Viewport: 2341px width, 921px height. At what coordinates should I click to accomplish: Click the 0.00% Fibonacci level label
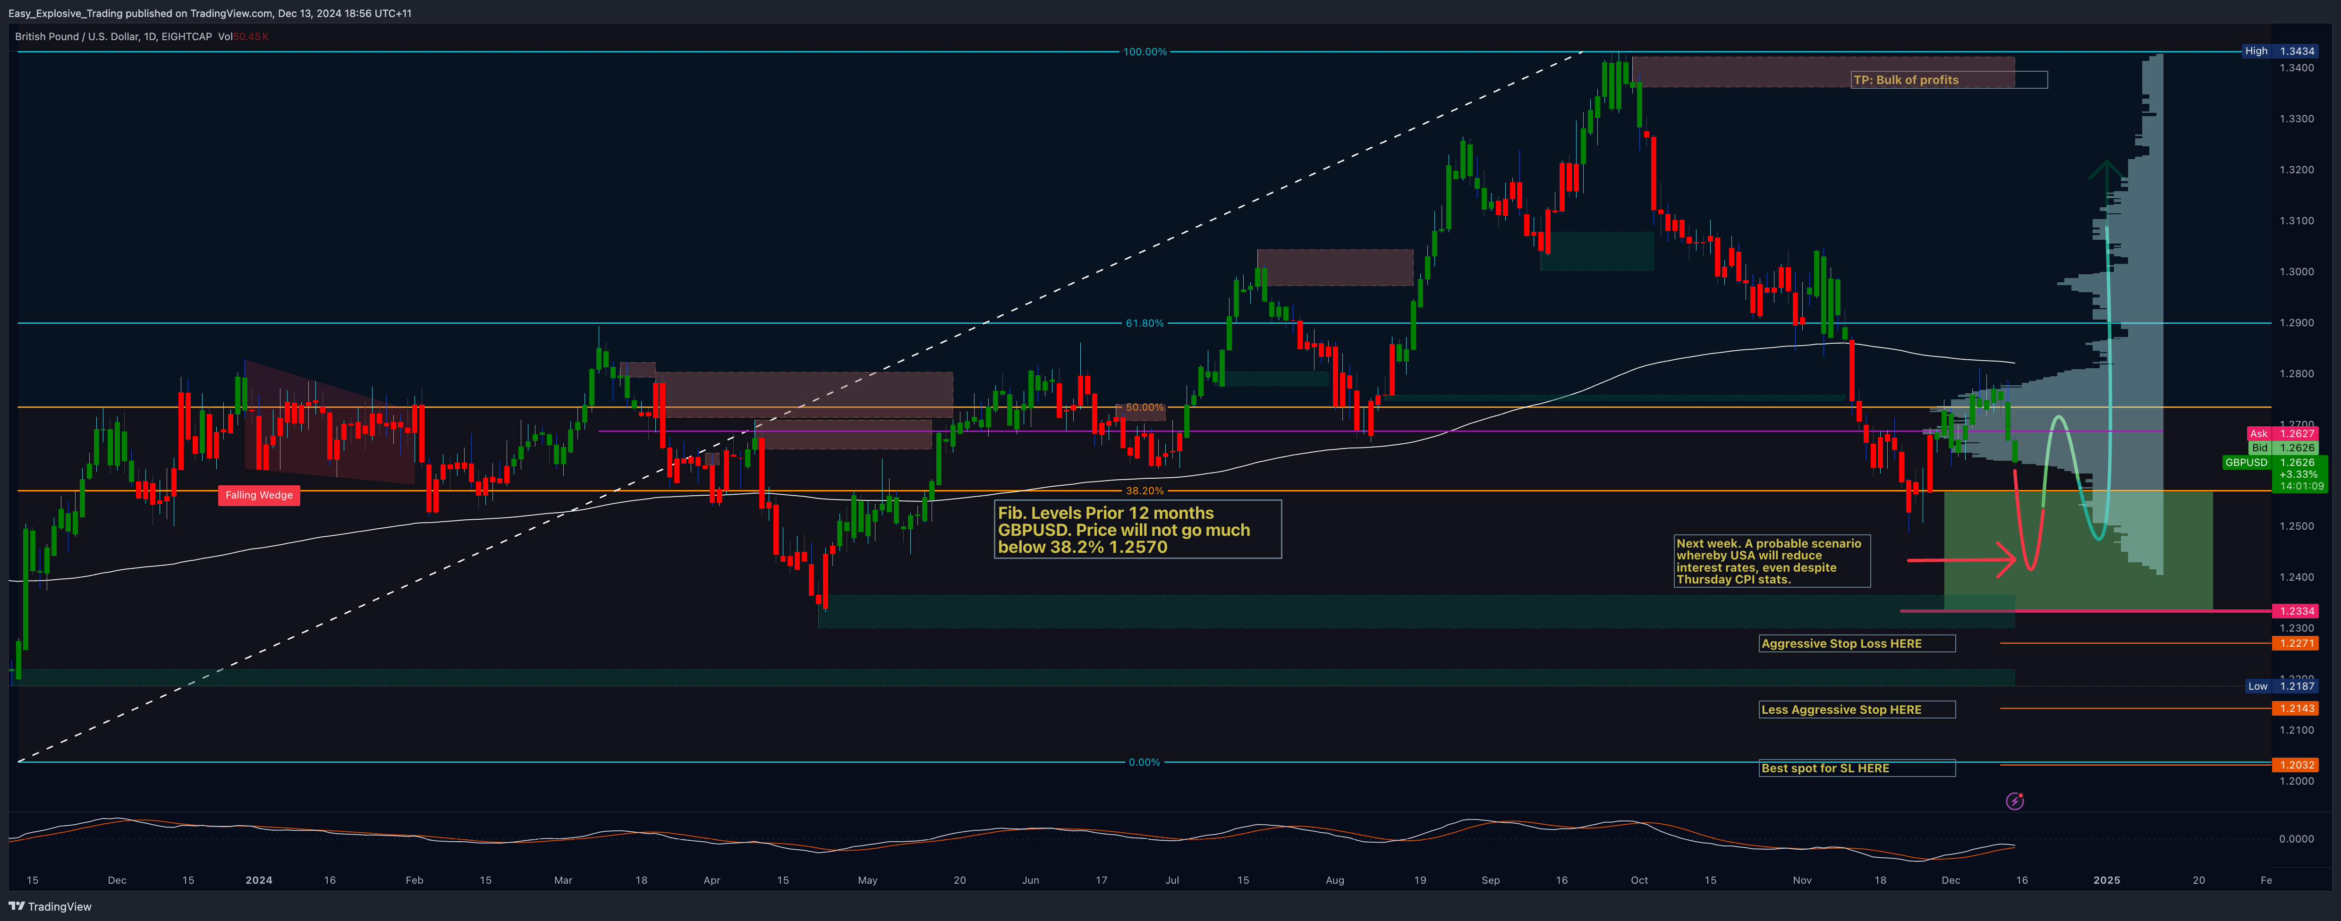point(1144,762)
